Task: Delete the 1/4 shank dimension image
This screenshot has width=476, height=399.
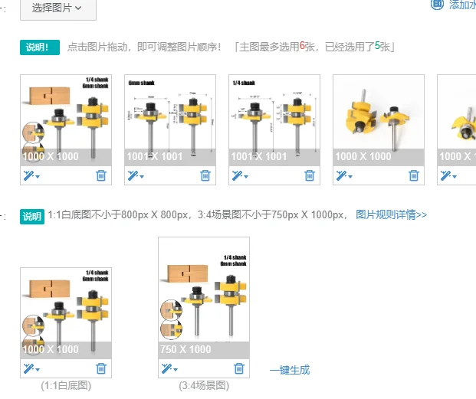Action: click(x=310, y=175)
